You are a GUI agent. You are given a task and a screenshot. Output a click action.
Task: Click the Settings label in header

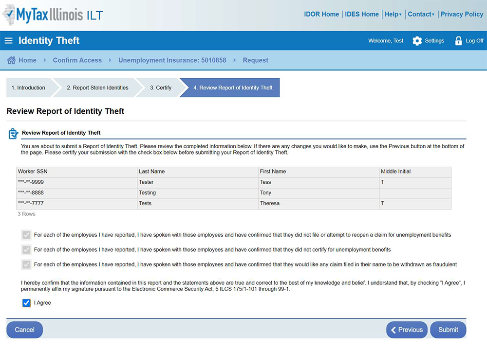click(x=434, y=41)
